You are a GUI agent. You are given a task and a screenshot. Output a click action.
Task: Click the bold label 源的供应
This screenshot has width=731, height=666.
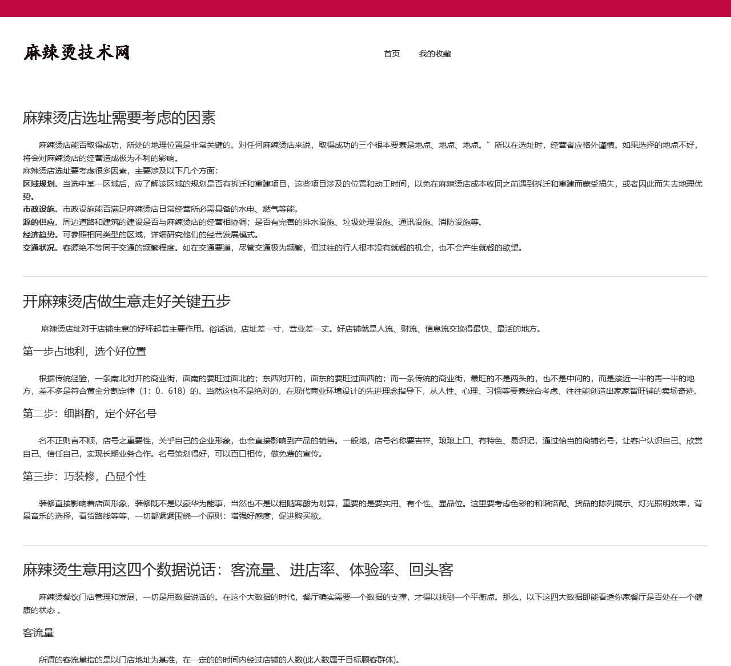(38, 223)
